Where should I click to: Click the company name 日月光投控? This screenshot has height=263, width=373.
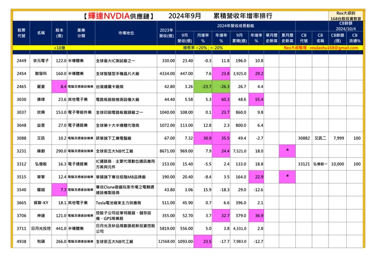[41, 228]
